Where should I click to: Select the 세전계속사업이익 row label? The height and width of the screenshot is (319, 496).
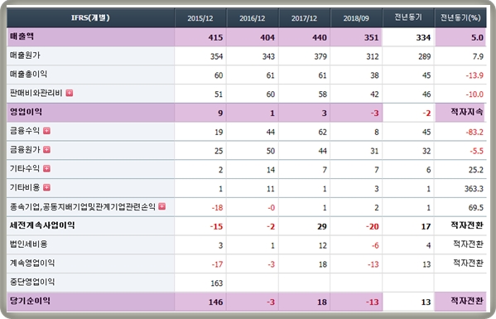[x=42, y=225]
